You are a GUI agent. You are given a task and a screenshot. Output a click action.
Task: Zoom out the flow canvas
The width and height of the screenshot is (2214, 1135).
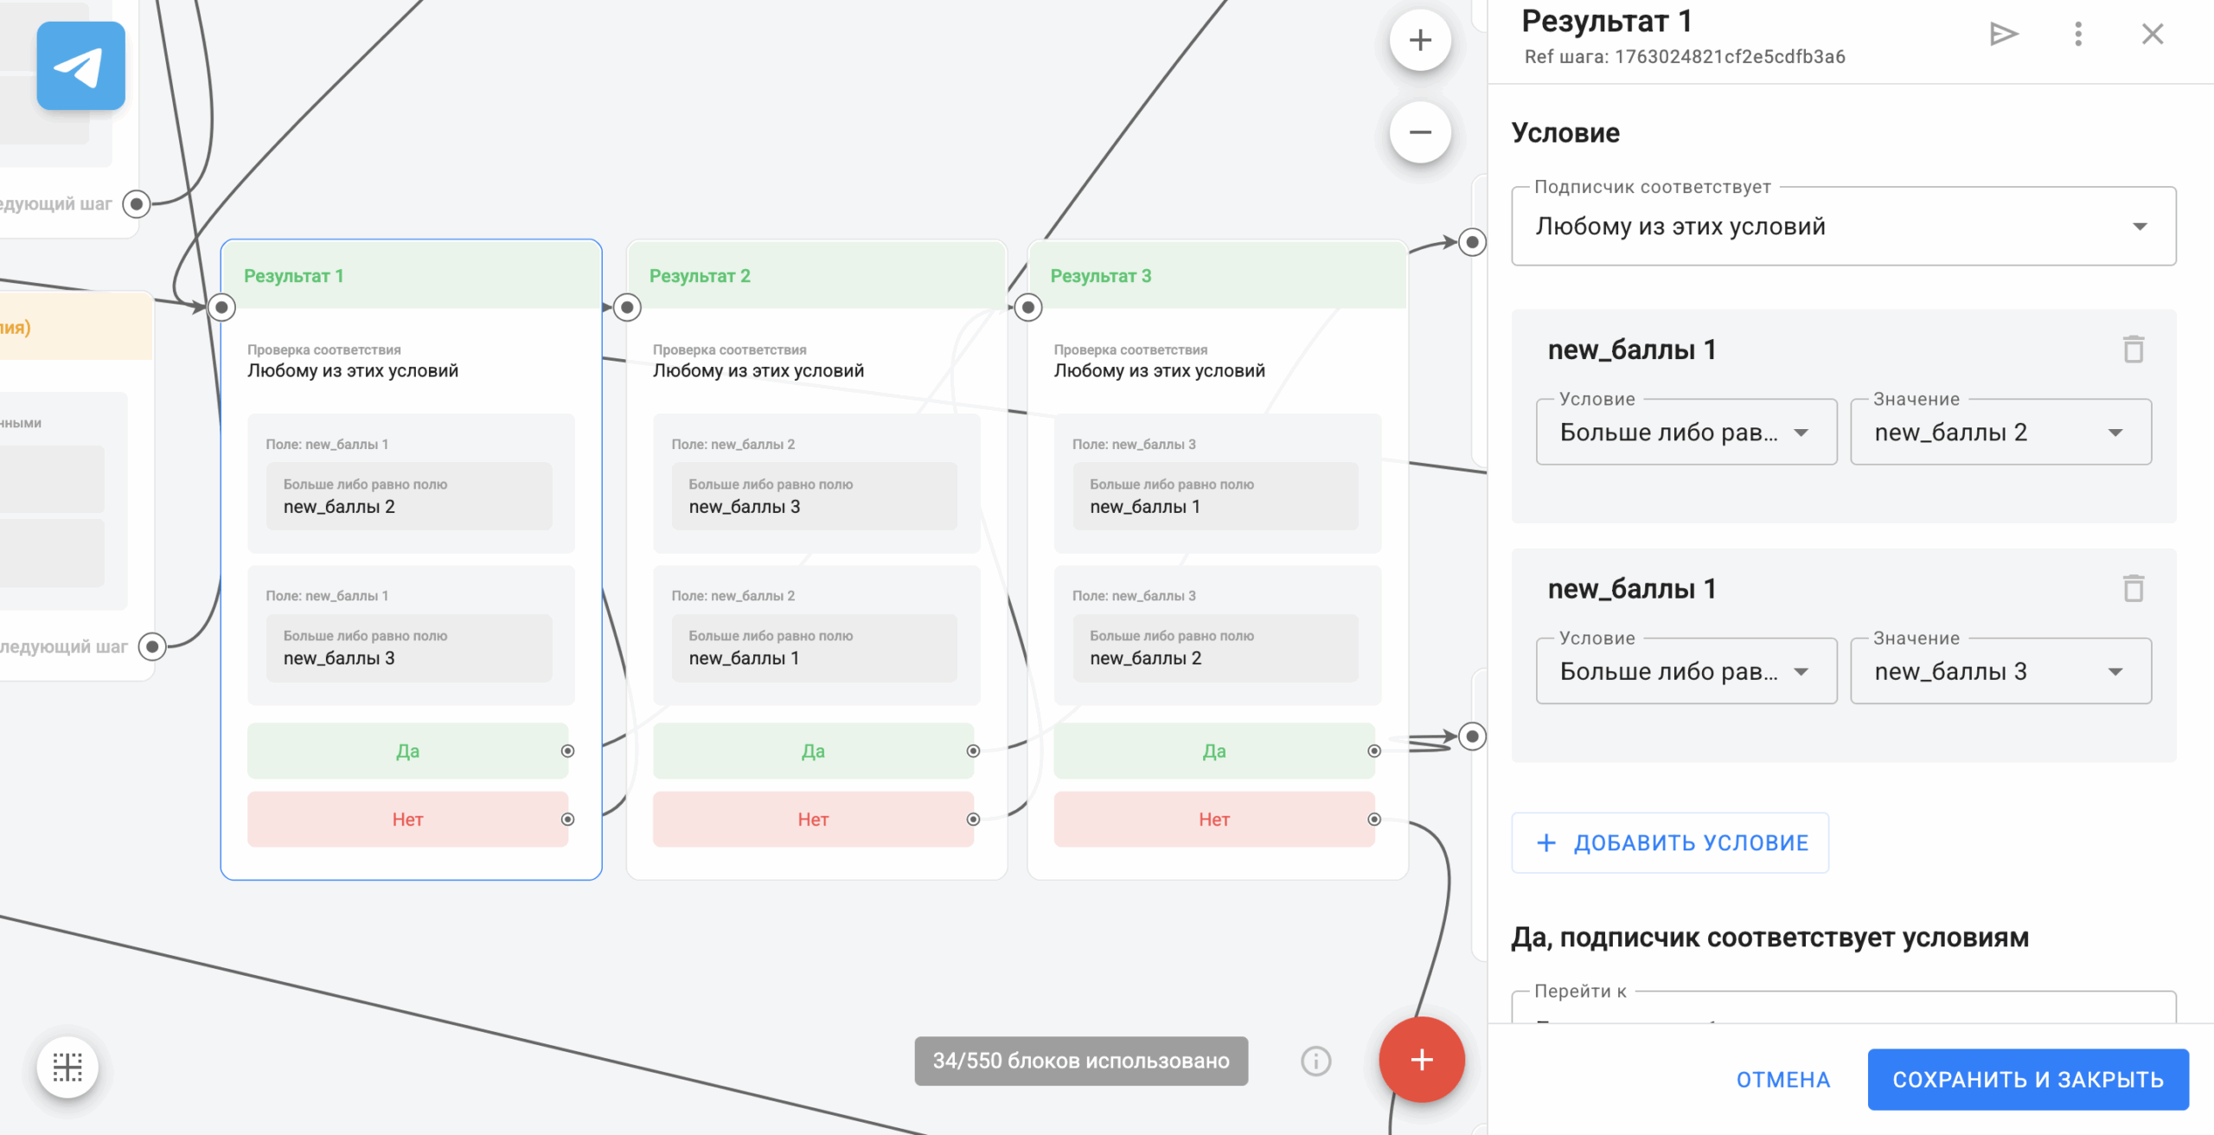pyautogui.click(x=1419, y=132)
